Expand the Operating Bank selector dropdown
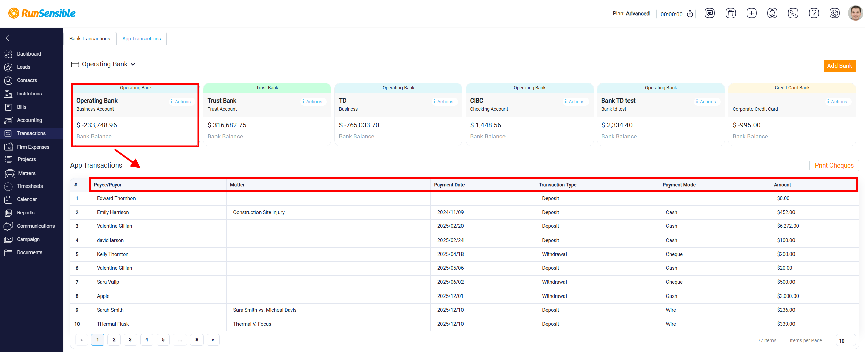Screen dimensions: 865x352 (x=104, y=64)
